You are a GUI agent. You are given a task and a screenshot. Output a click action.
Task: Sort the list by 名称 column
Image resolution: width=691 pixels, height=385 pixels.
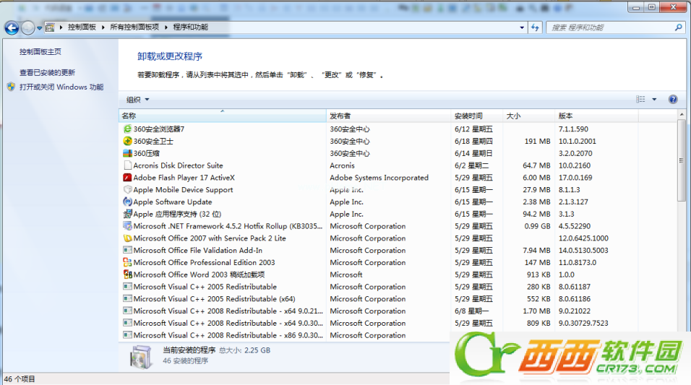tap(223, 116)
